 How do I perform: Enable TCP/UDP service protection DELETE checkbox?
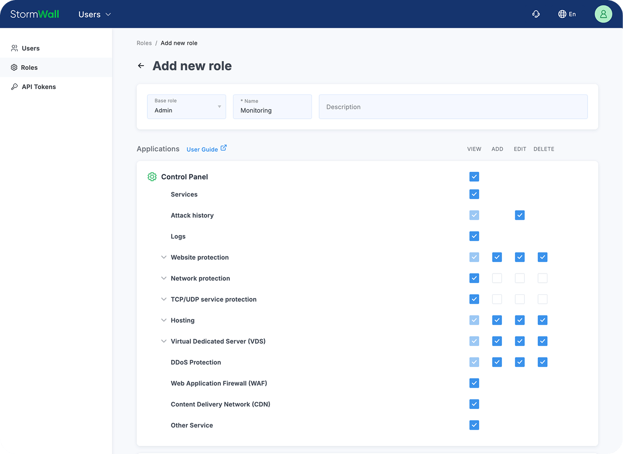(542, 299)
